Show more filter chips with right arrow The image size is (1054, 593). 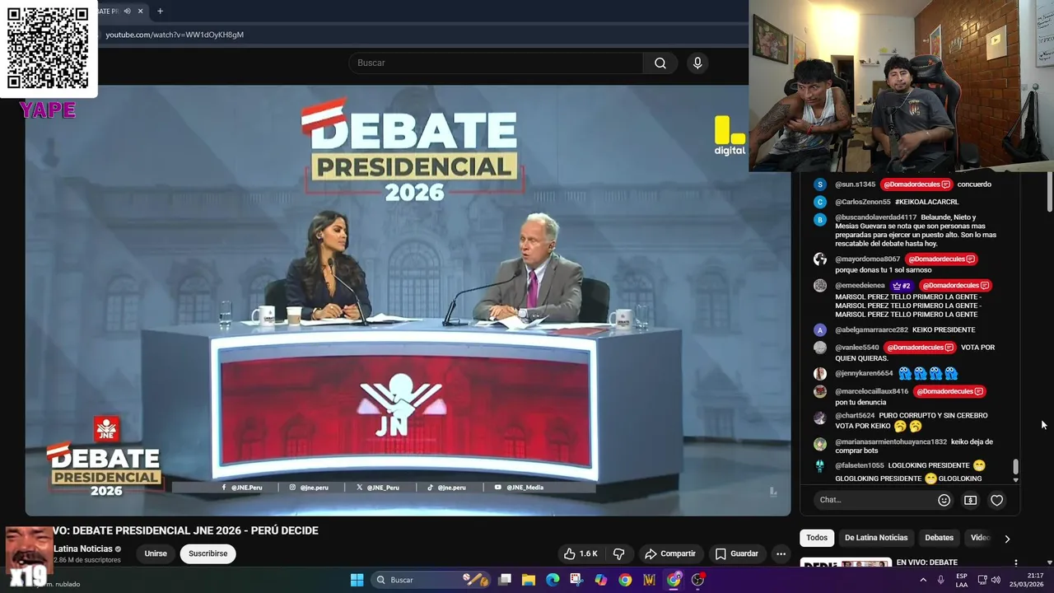tap(1006, 539)
